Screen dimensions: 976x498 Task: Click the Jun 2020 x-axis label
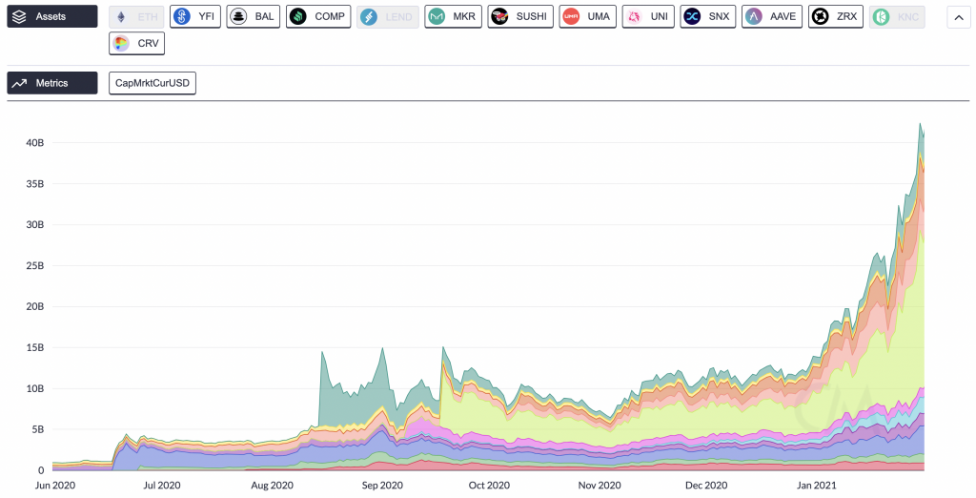tap(54, 485)
